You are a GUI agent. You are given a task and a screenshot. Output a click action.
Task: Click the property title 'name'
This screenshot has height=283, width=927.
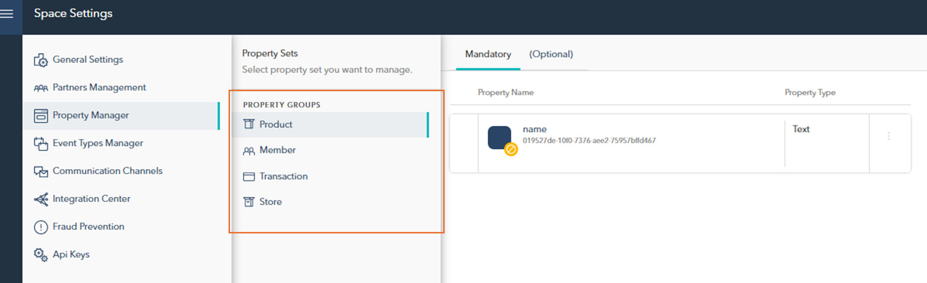click(x=534, y=129)
